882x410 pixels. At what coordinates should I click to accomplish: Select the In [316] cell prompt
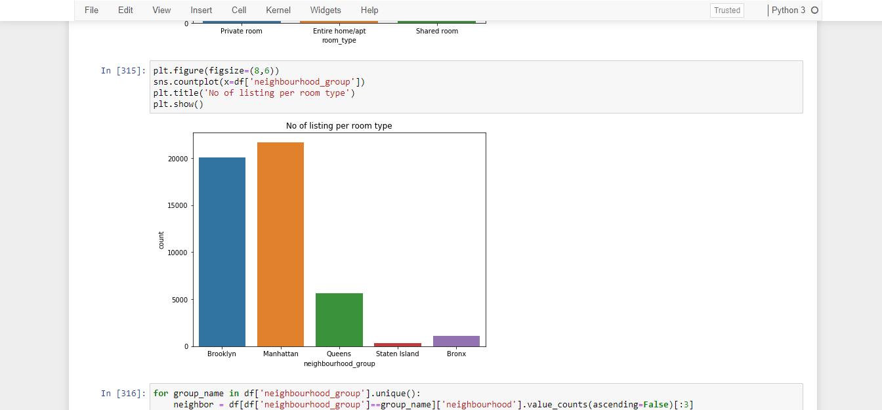(x=123, y=394)
